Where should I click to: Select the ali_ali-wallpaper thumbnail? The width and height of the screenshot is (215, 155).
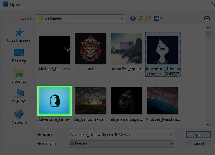[x=127, y=101]
